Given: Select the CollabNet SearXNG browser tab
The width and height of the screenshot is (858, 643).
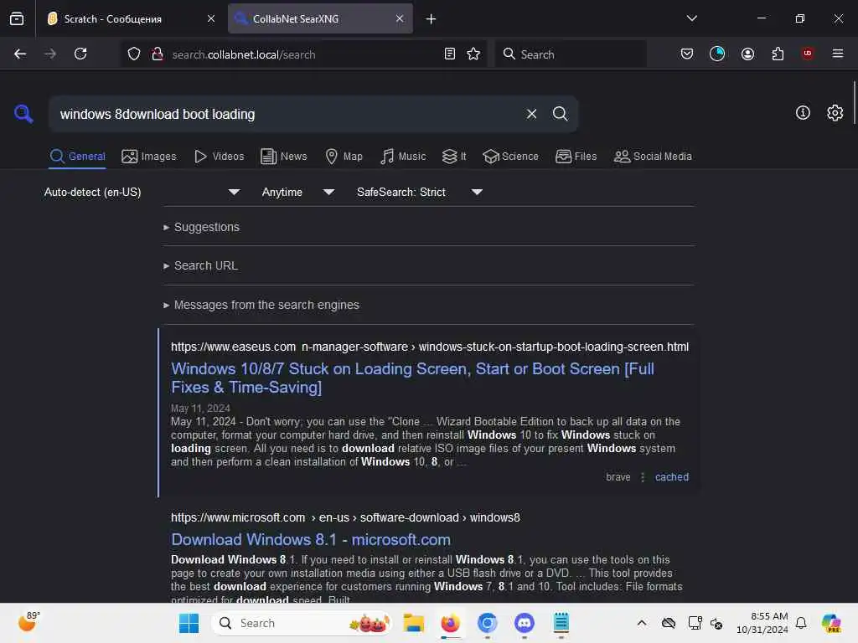Looking at the screenshot, I should point(320,18).
